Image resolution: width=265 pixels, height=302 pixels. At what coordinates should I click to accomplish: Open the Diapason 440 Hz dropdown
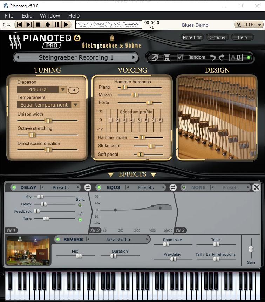tap(42, 89)
